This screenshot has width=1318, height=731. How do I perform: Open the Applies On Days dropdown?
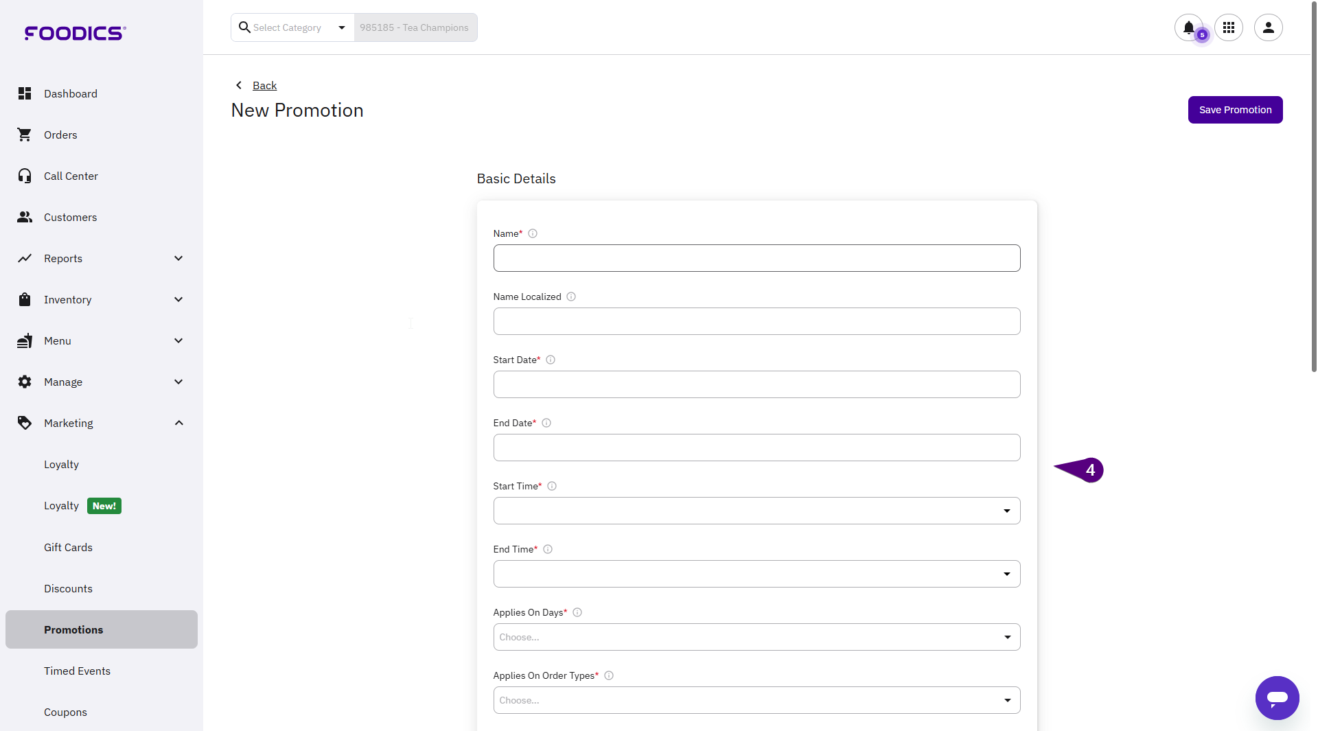[x=756, y=637]
